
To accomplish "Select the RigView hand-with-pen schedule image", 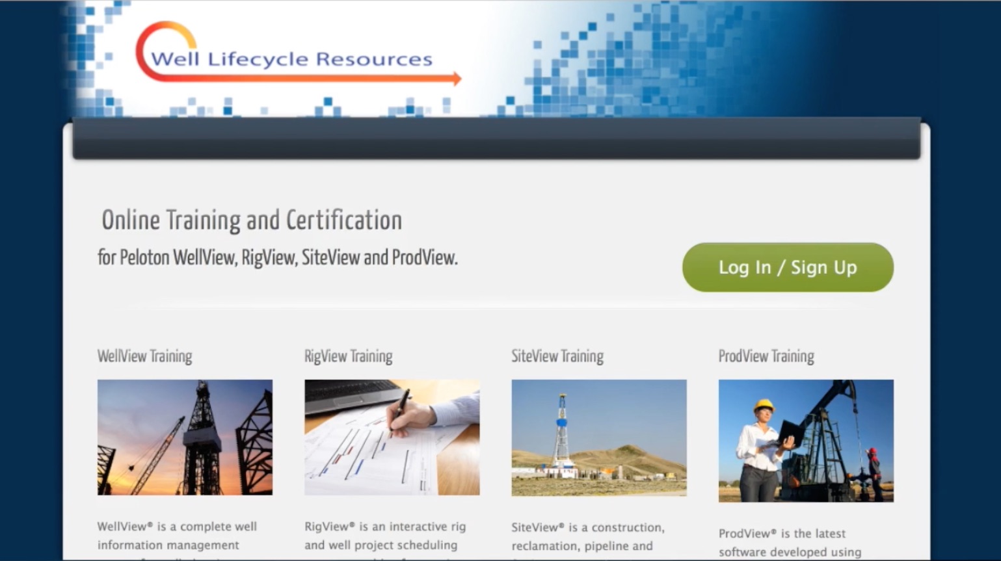I will (x=392, y=437).
